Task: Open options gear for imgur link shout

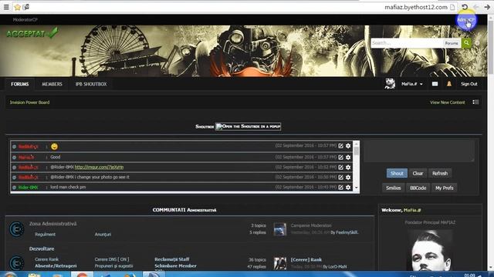Action: [348, 167]
